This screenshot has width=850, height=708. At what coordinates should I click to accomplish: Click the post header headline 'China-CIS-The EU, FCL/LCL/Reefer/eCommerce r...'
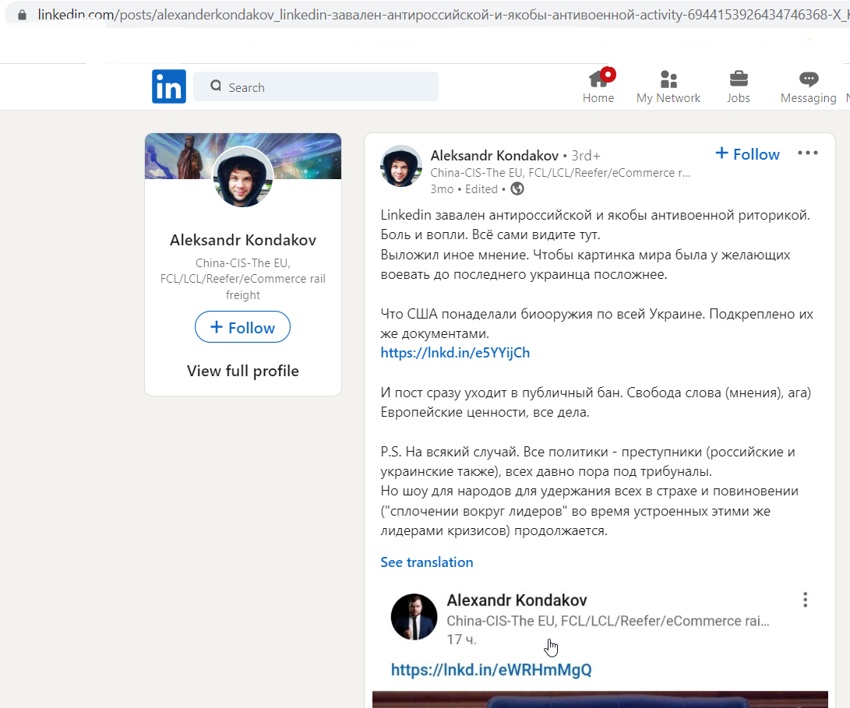coord(560,173)
